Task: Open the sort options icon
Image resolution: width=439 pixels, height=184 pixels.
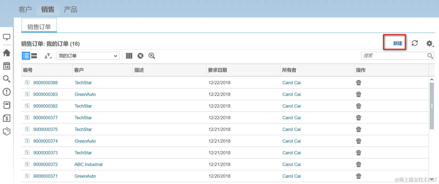Action: [x=48, y=56]
